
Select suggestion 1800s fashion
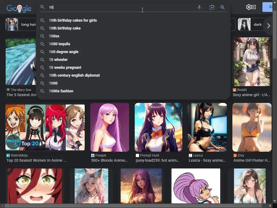point(133,91)
